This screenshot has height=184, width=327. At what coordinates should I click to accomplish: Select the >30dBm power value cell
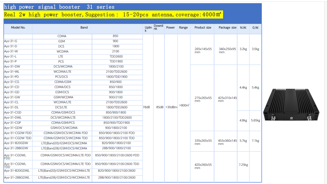pyautogui.click(x=171, y=107)
